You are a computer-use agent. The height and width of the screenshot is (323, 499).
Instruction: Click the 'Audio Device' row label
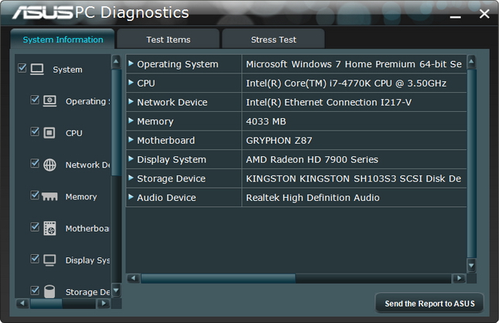pos(166,198)
